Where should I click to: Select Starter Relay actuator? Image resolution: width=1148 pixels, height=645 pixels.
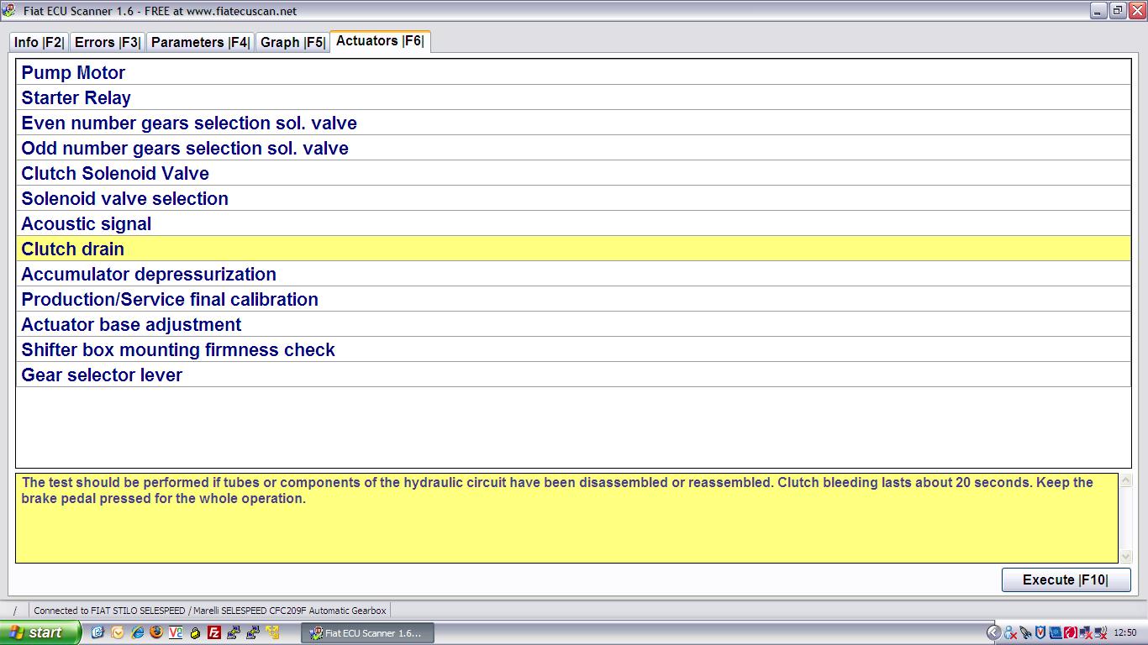point(573,97)
